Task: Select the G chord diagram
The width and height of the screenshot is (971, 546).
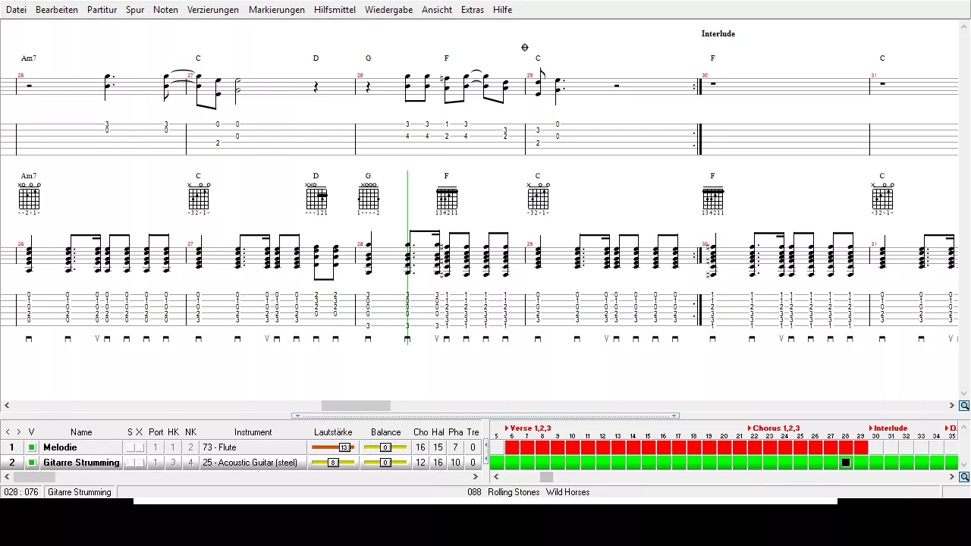Action: pyautogui.click(x=369, y=198)
